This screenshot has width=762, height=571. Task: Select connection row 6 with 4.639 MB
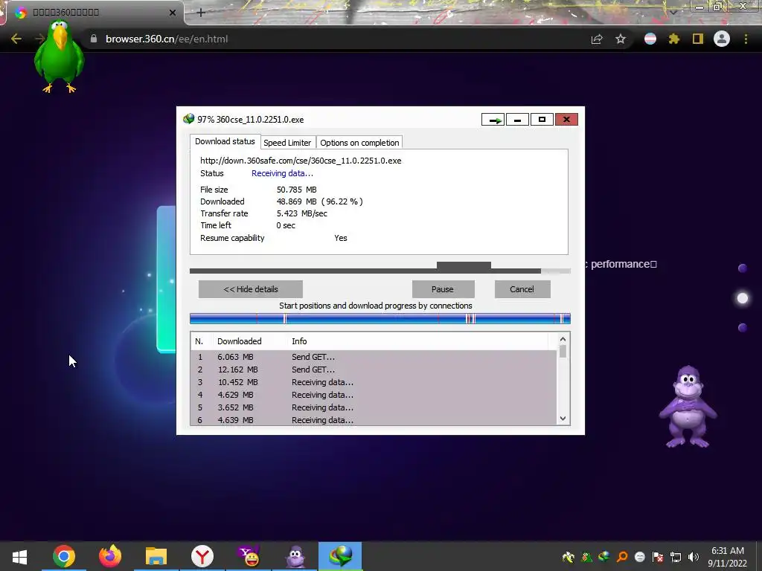pyautogui.click(x=374, y=420)
